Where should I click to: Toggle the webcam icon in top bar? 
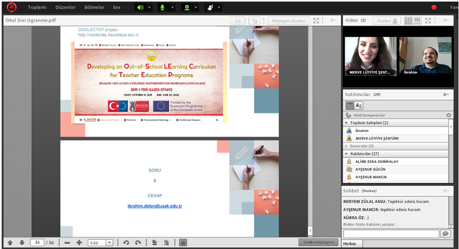coord(186,8)
